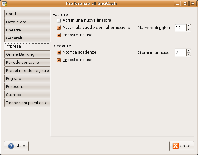This screenshot has height=155, width=198.
Task: Uncheck Imposte incluse under Fatture
Action: pyautogui.click(x=59, y=35)
